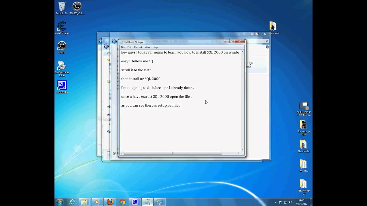
Task: Open Internet Explorer from the taskbar
Action: [x=72, y=202]
